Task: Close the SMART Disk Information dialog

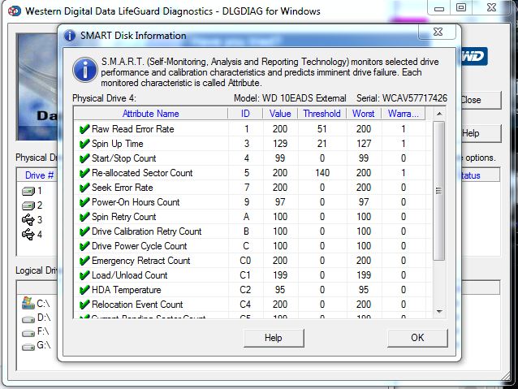Action: pos(438,32)
